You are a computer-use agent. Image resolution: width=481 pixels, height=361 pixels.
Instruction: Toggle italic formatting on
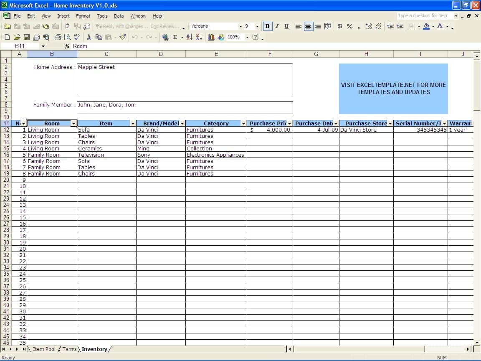(x=277, y=26)
